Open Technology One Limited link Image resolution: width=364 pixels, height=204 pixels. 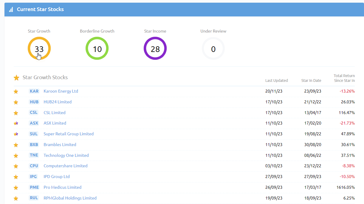tap(66, 155)
